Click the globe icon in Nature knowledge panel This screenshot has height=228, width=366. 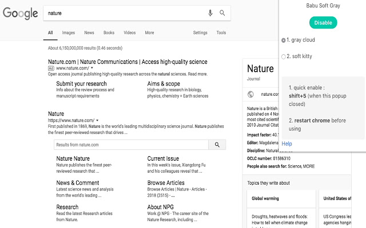(x=250, y=94)
